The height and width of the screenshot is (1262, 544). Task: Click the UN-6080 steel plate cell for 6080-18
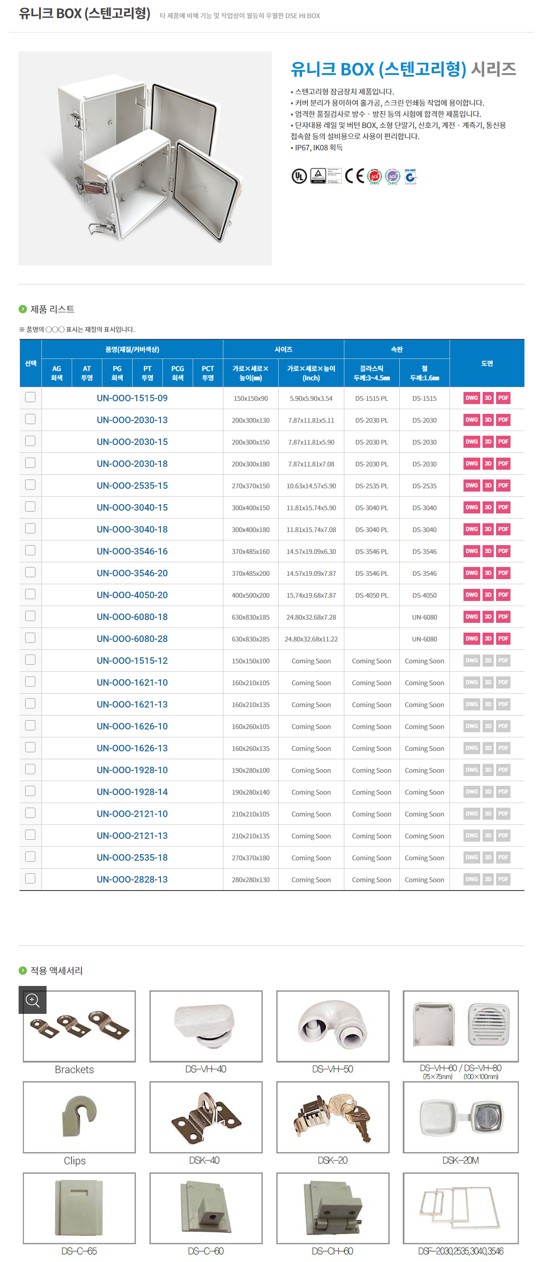[424, 617]
